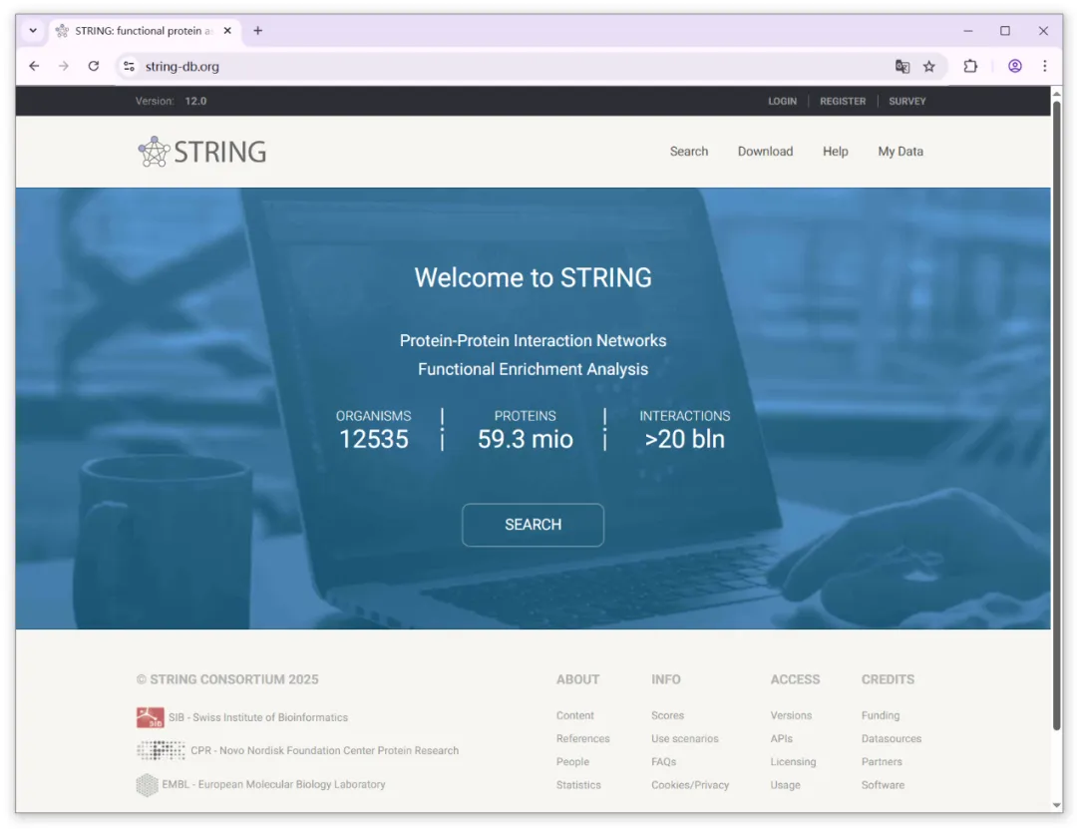
Task: Click the interactions count >20 bln
Action: coord(685,439)
